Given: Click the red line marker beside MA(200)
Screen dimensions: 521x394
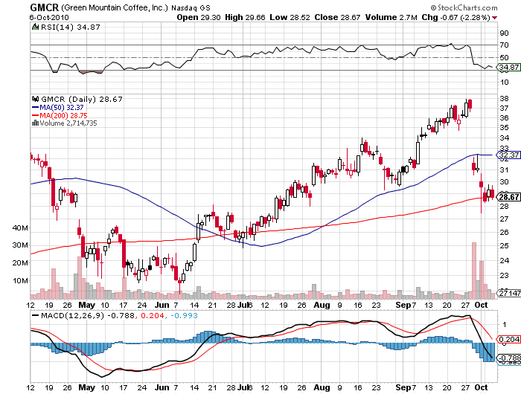Looking at the screenshot, I should (x=35, y=115).
